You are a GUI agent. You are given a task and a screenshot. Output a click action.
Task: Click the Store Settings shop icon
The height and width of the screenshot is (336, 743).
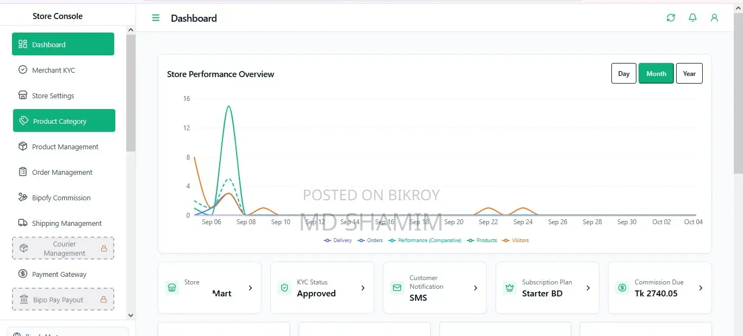(x=23, y=96)
